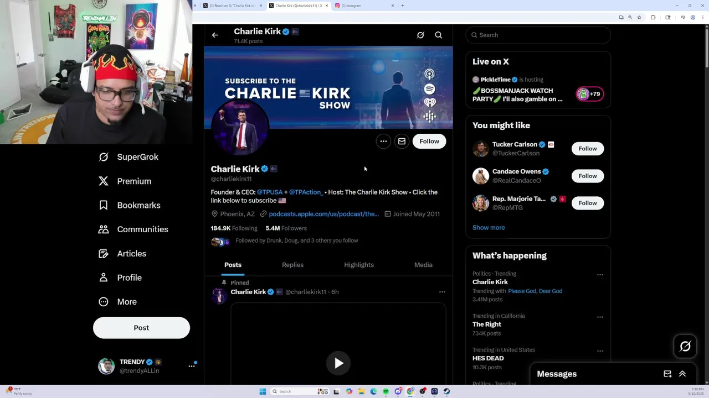Click the Dear God trending link
This screenshot has width=709, height=398.
click(551, 291)
